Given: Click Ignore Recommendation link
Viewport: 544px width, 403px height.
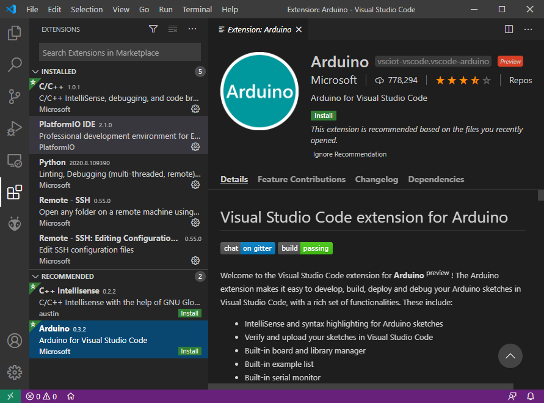Looking at the screenshot, I should click(x=350, y=154).
